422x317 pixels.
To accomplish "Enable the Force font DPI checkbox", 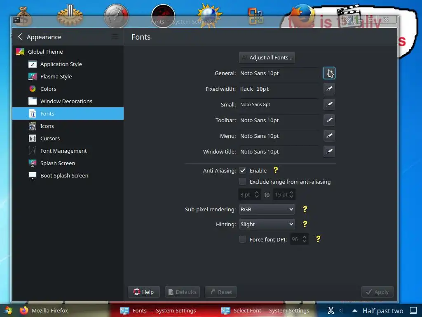I will tap(242, 239).
